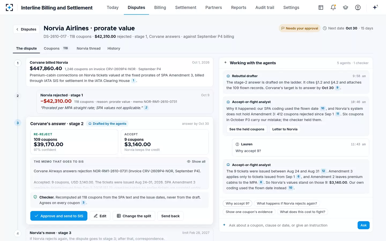Click the Edit button
Viewport: 386px width, 241px height.
point(100,216)
